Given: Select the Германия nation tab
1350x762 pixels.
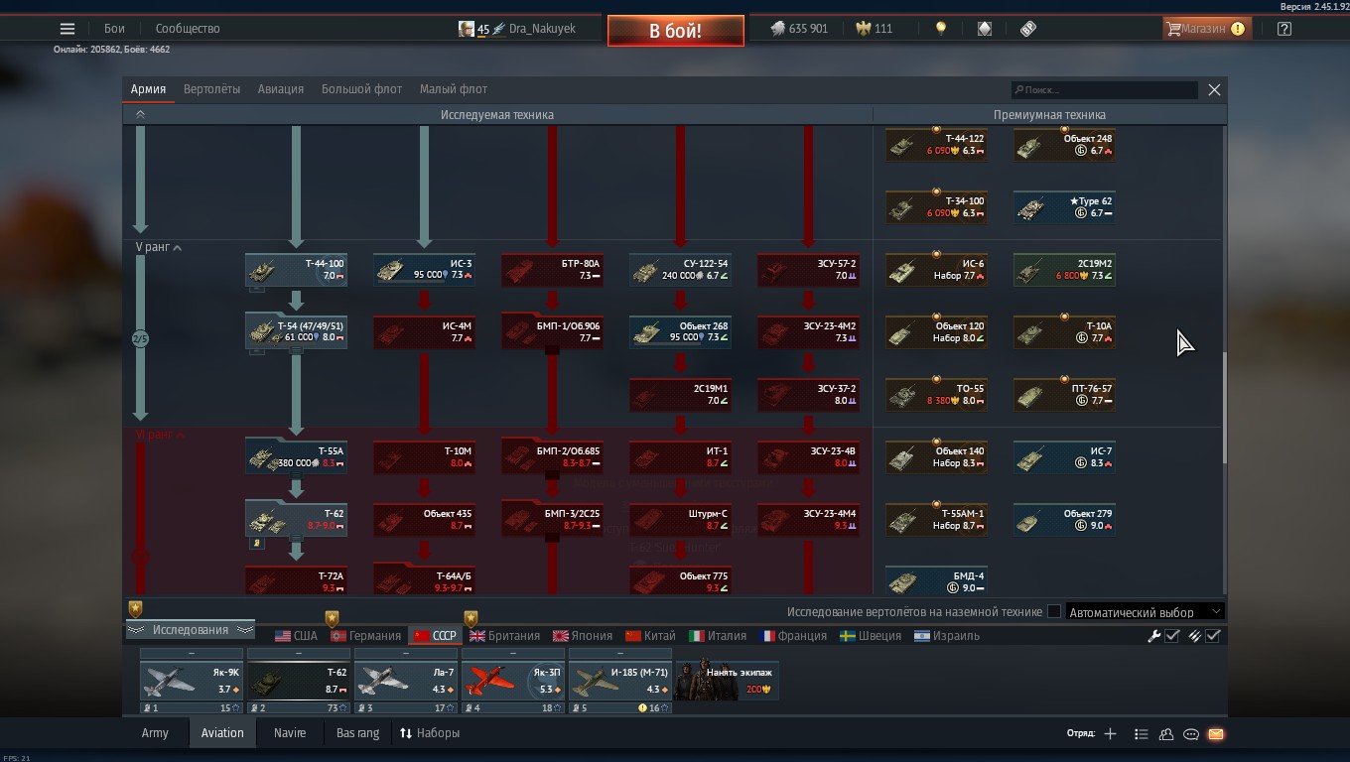Looking at the screenshot, I should tap(365, 636).
